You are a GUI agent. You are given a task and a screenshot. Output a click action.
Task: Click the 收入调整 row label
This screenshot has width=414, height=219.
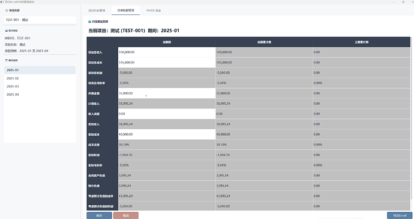click(94, 114)
